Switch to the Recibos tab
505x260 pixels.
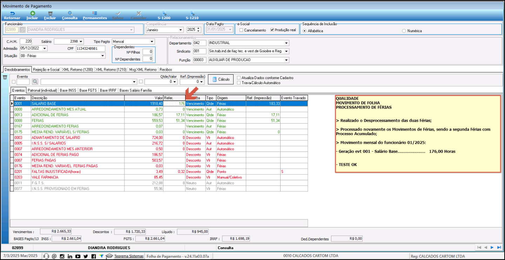tap(166, 69)
